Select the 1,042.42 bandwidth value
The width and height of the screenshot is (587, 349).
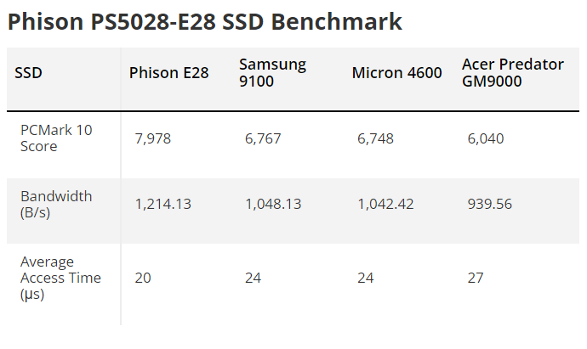pyautogui.click(x=385, y=204)
